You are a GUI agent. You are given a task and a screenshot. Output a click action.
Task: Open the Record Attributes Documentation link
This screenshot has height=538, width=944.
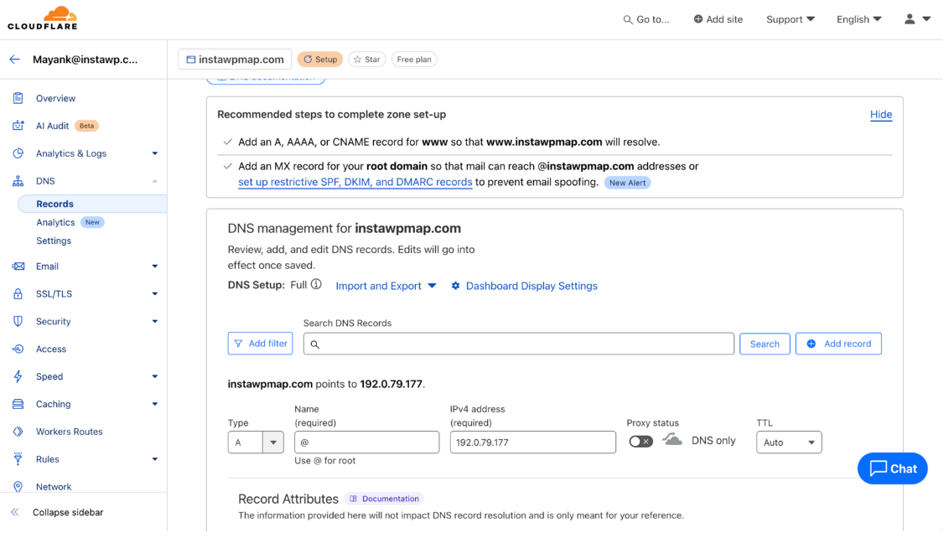[385, 499]
